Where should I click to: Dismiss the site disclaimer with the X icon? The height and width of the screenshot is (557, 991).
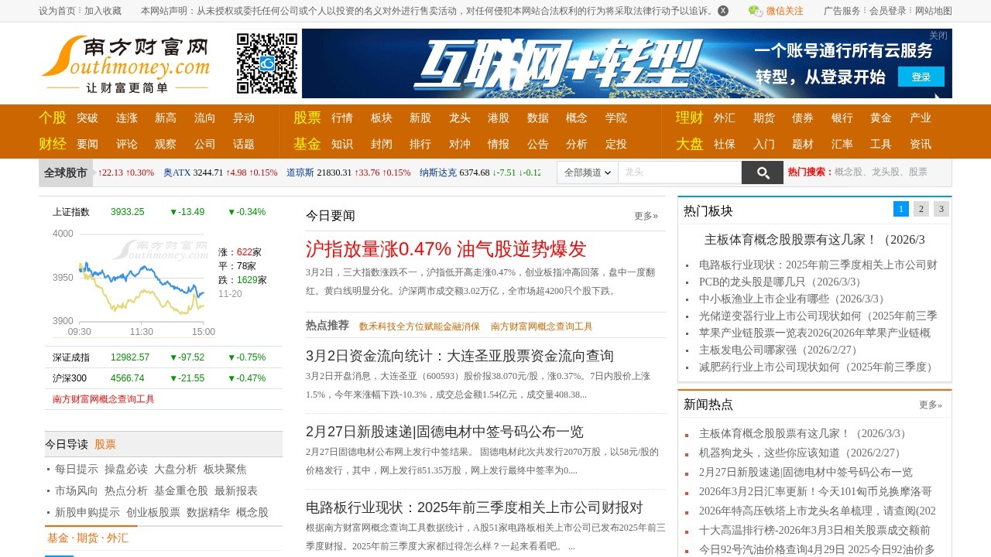pyautogui.click(x=722, y=11)
